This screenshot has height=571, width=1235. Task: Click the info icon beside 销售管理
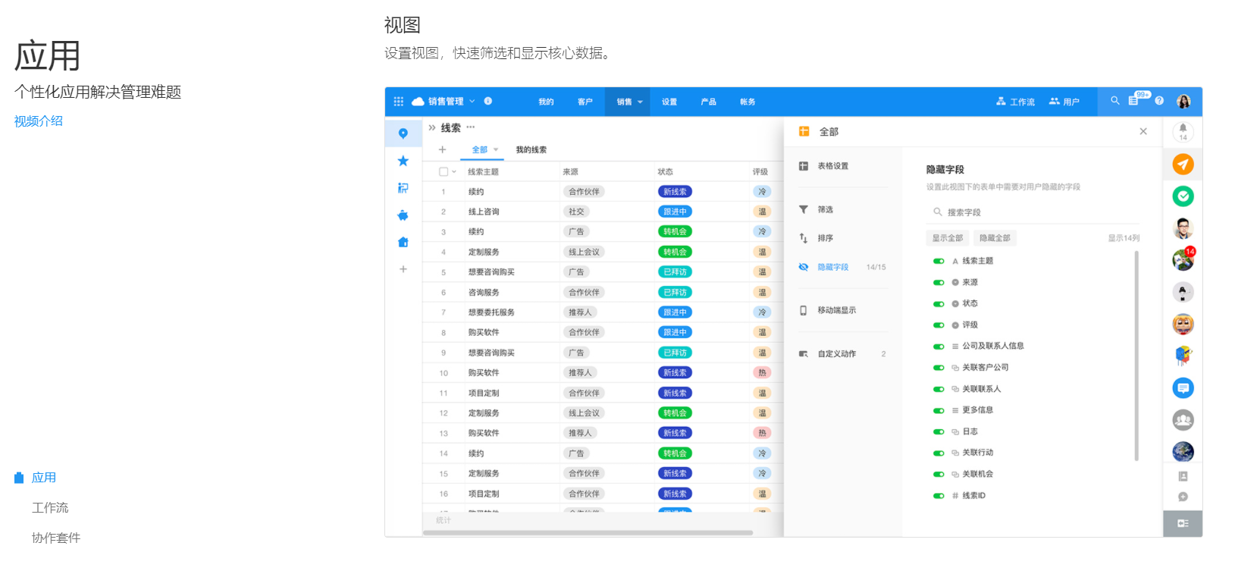[x=488, y=101]
